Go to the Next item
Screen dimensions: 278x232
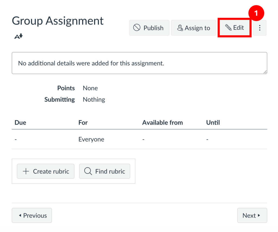coord(252,215)
